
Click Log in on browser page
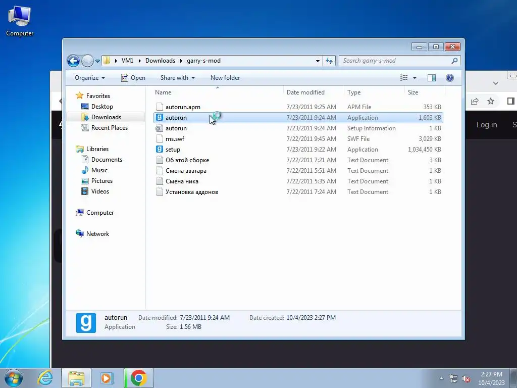pos(486,125)
